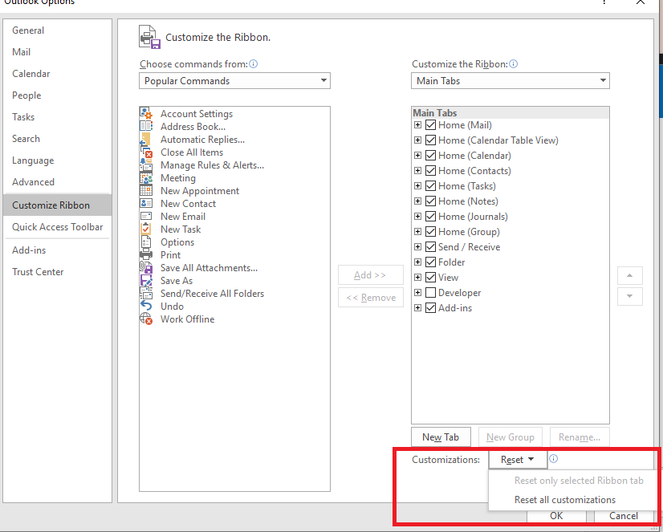Expand the Home (Notes) tree node
Screen dimensions: 663x532
(x=417, y=201)
